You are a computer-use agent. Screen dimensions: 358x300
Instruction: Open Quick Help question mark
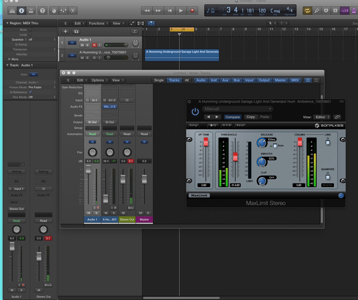pyautogui.click(x=43, y=11)
